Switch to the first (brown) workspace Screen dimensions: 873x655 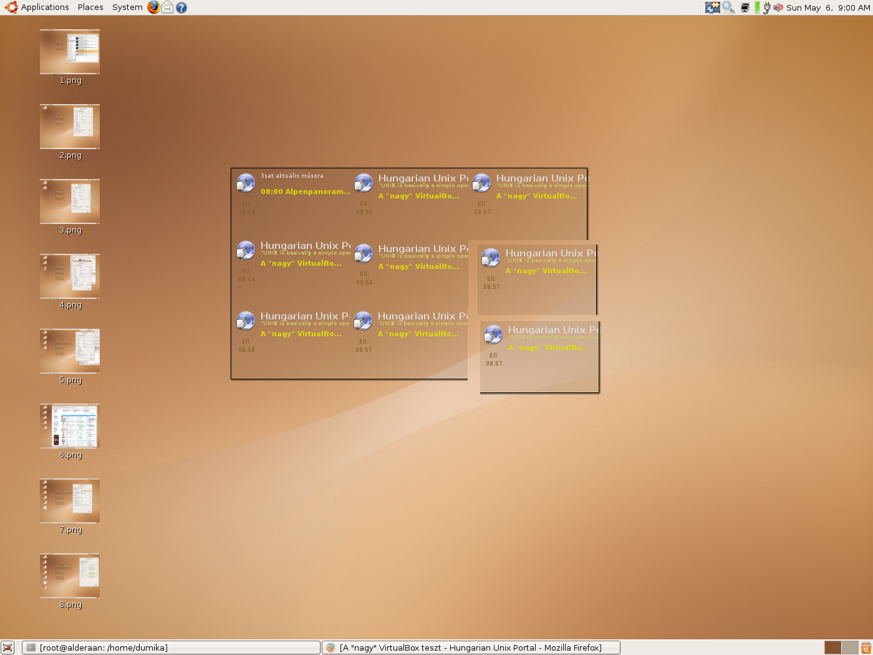(832, 648)
